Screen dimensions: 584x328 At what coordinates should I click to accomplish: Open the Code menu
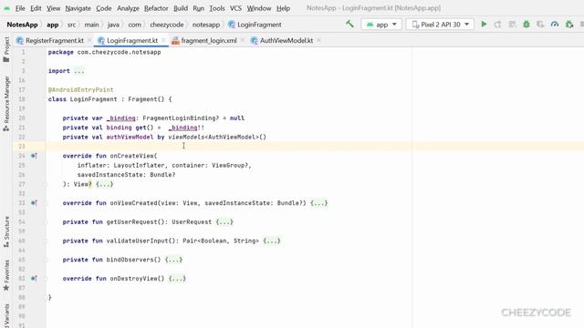103,8
